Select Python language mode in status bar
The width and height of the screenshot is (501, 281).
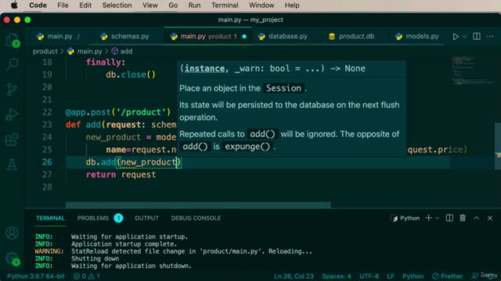point(413,276)
